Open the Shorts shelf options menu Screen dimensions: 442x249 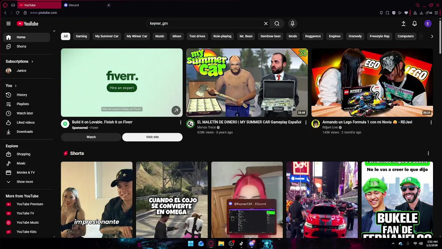428,154
